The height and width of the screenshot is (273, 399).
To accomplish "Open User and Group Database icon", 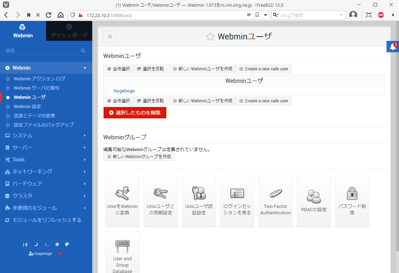I will (122, 253).
